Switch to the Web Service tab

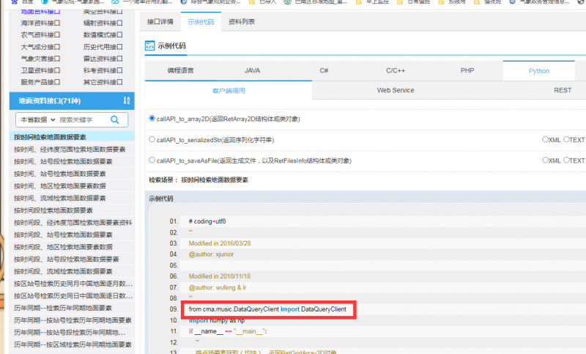point(396,90)
